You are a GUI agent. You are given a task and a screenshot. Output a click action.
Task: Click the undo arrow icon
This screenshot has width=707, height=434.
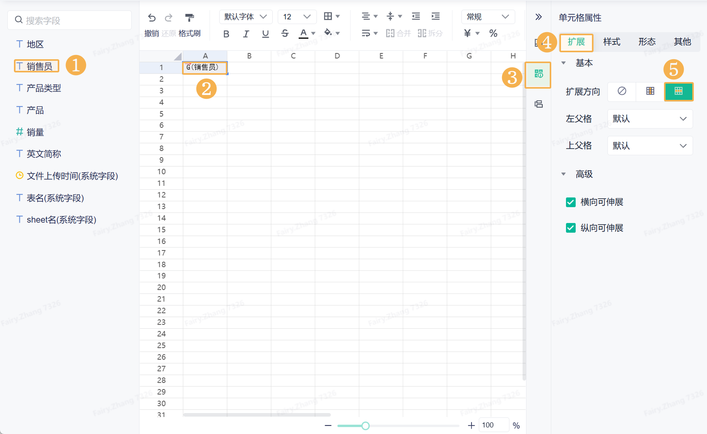click(151, 17)
